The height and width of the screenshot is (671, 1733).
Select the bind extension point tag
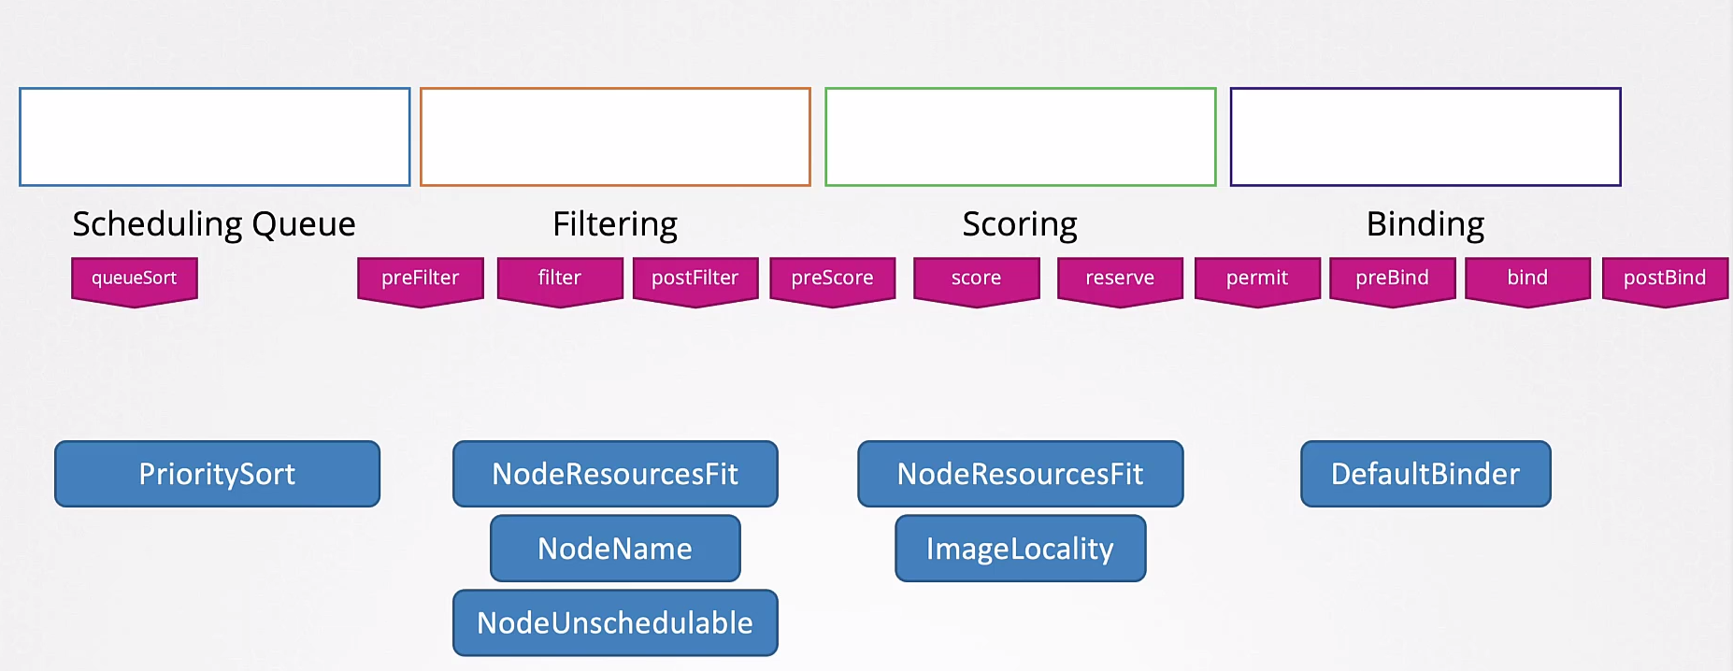point(1527,278)
